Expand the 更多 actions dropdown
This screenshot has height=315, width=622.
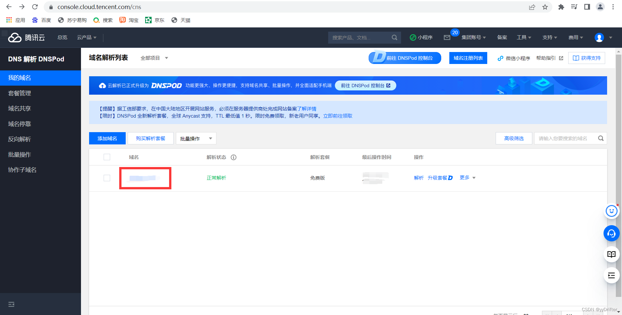tap(467, 178)
